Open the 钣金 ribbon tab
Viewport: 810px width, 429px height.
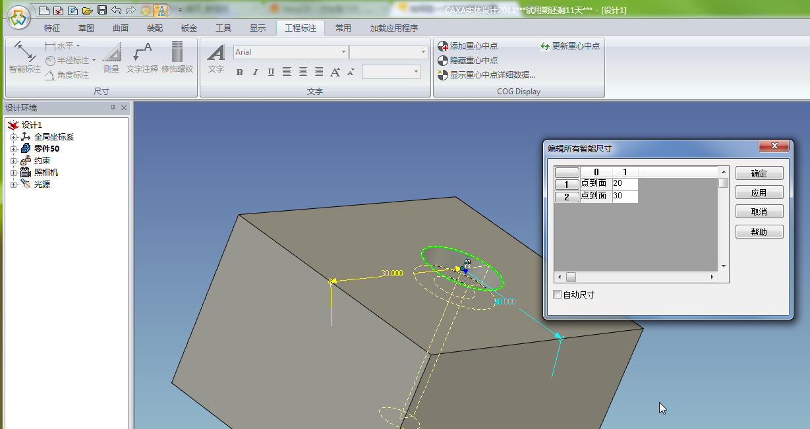tap(189, 28)
